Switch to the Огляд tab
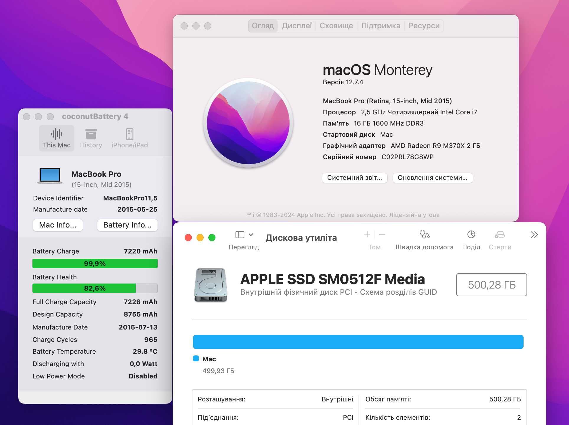This screenshot has height=425, width=569. (x=263, y=26)
